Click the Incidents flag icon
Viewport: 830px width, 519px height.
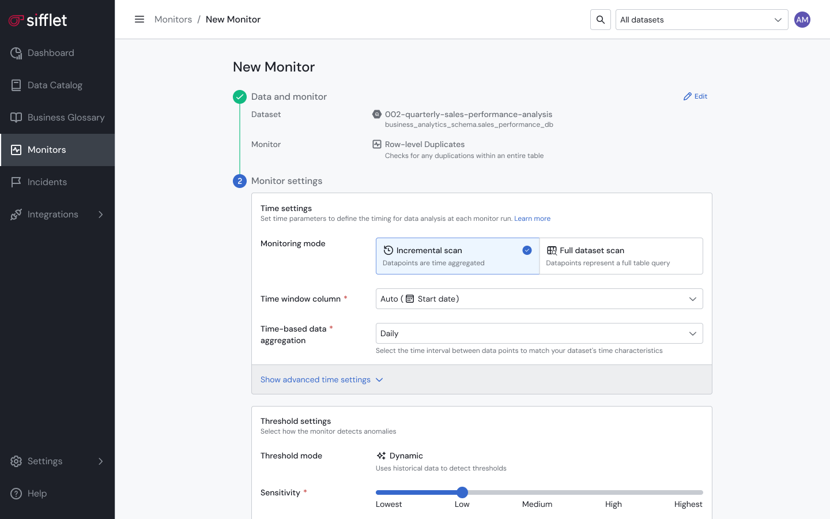16,182
